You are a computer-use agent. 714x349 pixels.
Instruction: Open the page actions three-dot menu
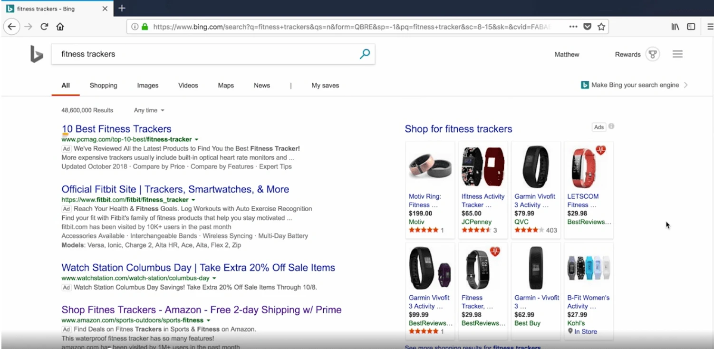[x=573, y=27]
